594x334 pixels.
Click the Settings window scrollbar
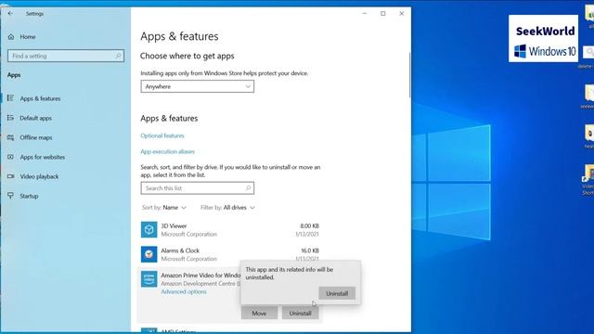tap(409, 75)
